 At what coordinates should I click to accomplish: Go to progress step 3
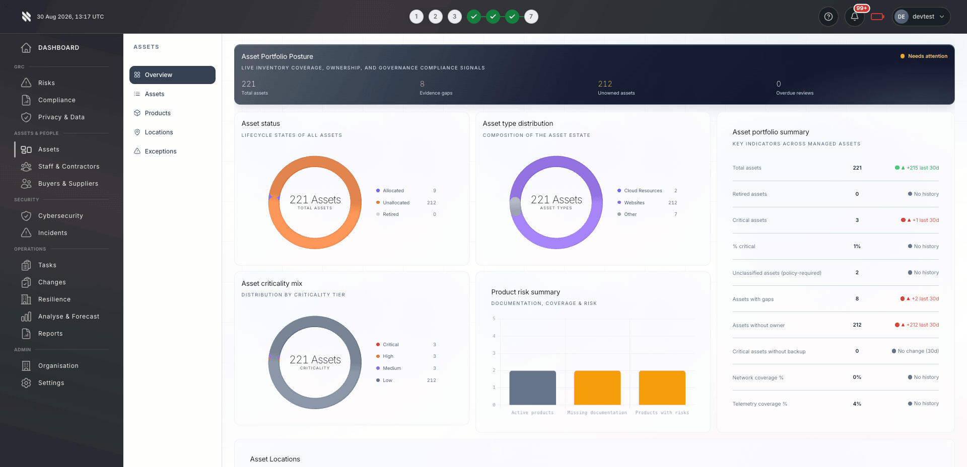click(x=455, y=17)
